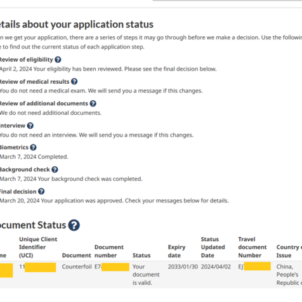Open help icon beside Background check
Viewport: 302px width, 302px height.
coord(55,169)
